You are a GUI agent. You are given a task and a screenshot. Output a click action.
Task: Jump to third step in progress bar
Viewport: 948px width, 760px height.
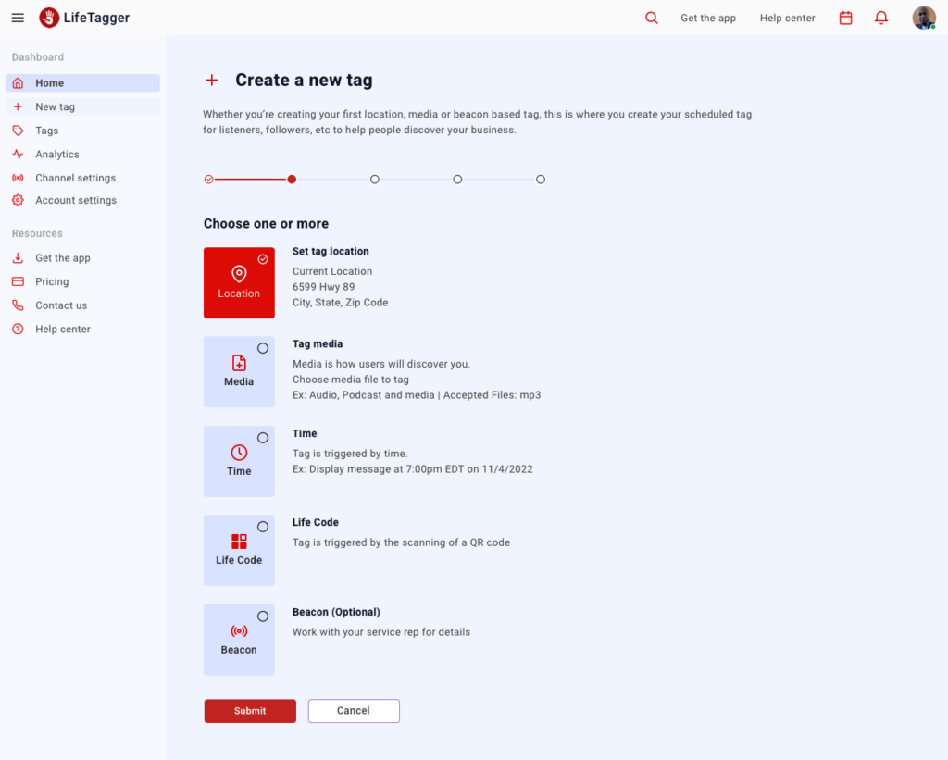374,179
